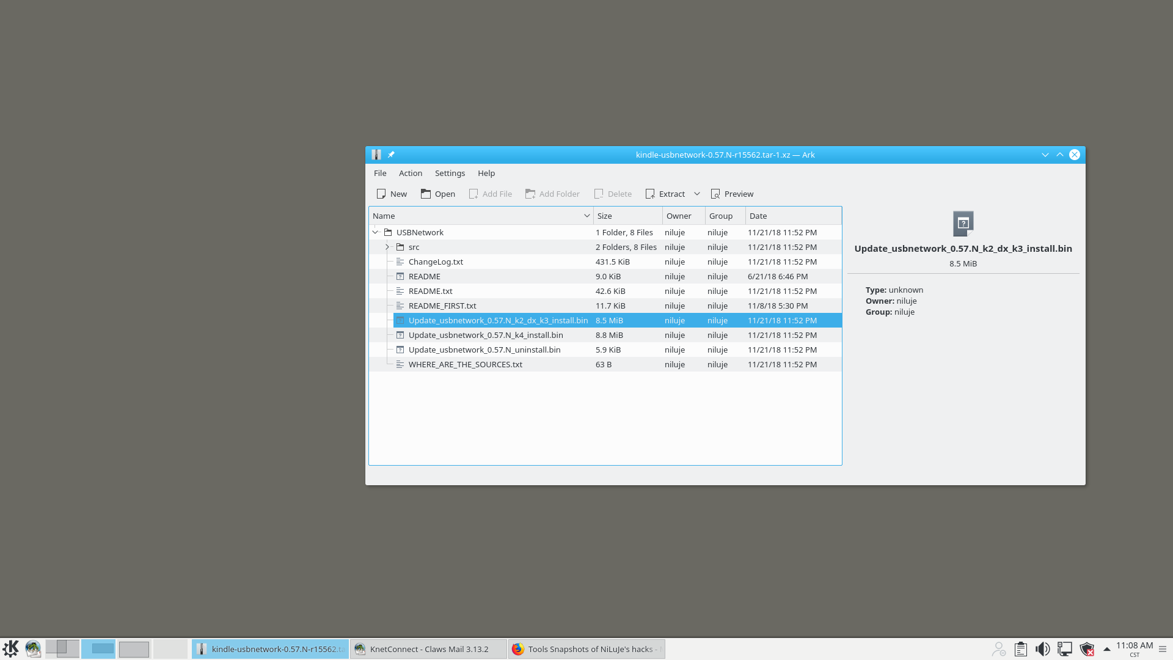The height and width of the screenshot is (660, 1173).
Task: Open the Settings menu
Action: click(x=450, y=174)
